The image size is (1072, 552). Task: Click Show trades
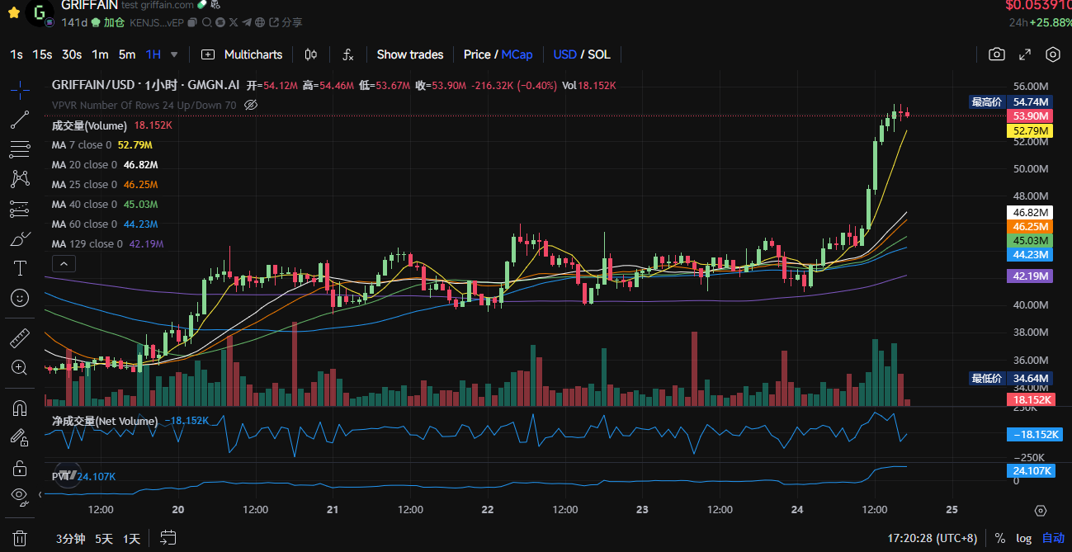[x=409, y=54]
